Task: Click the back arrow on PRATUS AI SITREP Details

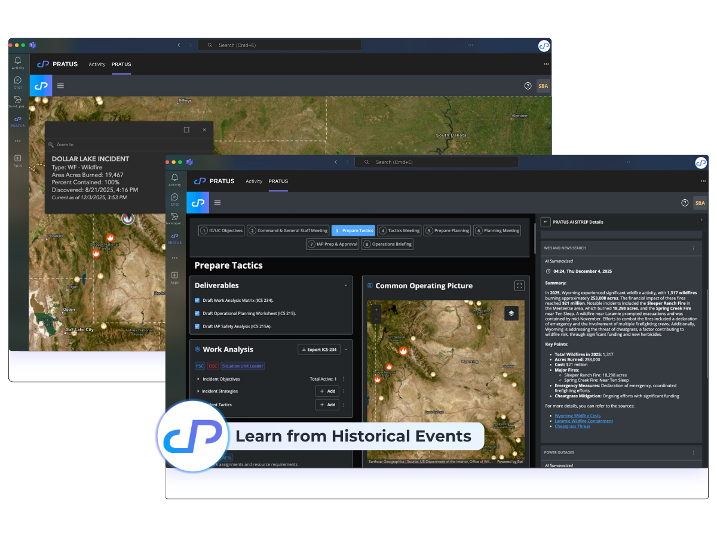Action: point(545,221)
